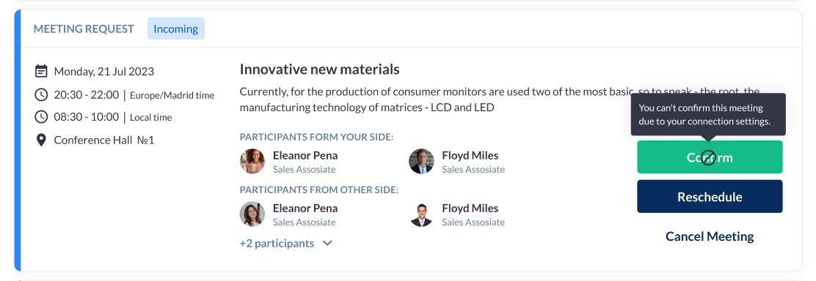Expand the +2 participants chevron
This screenshot has width=816, height=281.
click(327, 243)
